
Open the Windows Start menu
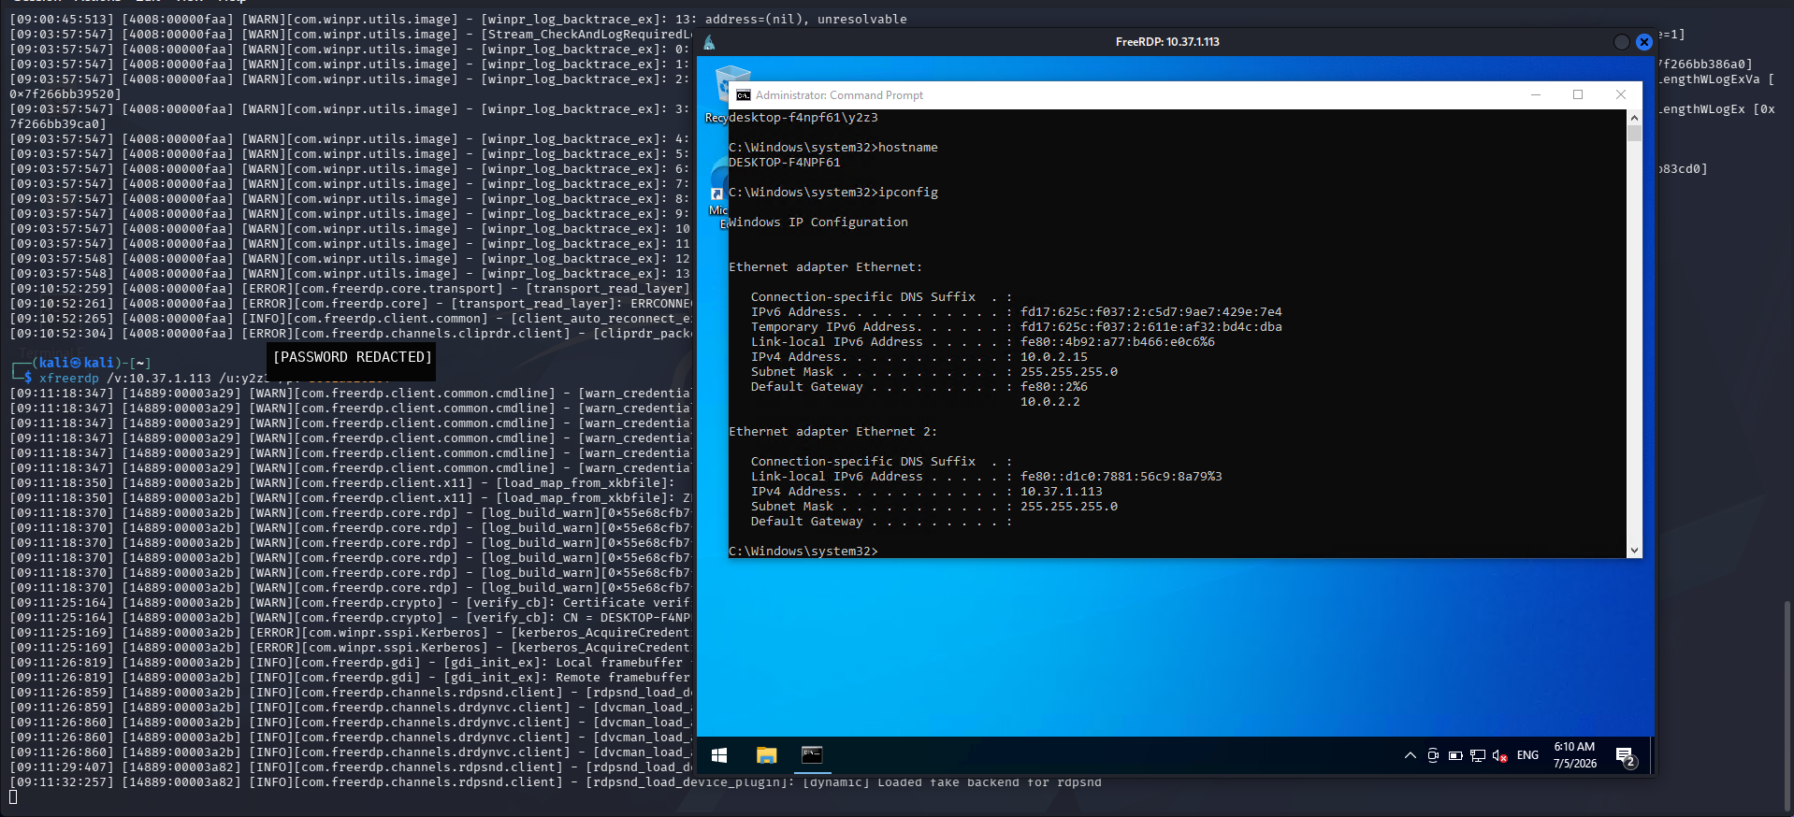click(x=719, y=755)
